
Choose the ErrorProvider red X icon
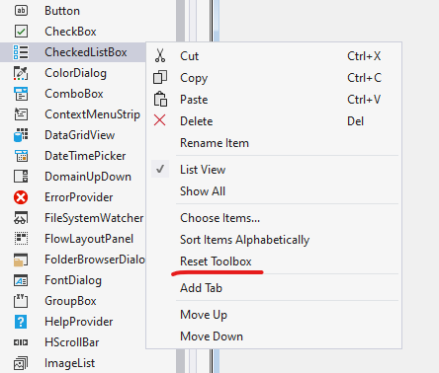point(21,197)
